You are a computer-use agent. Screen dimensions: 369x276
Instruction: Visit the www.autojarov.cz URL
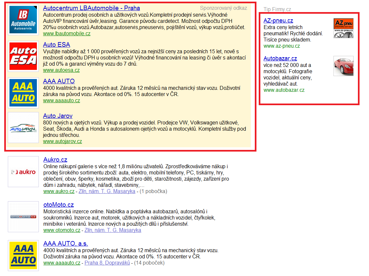[62, 141]
